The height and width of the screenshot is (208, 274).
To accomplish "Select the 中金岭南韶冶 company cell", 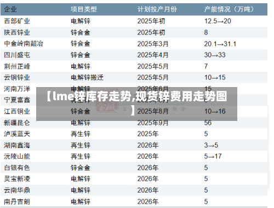I will tap(24, 44).
